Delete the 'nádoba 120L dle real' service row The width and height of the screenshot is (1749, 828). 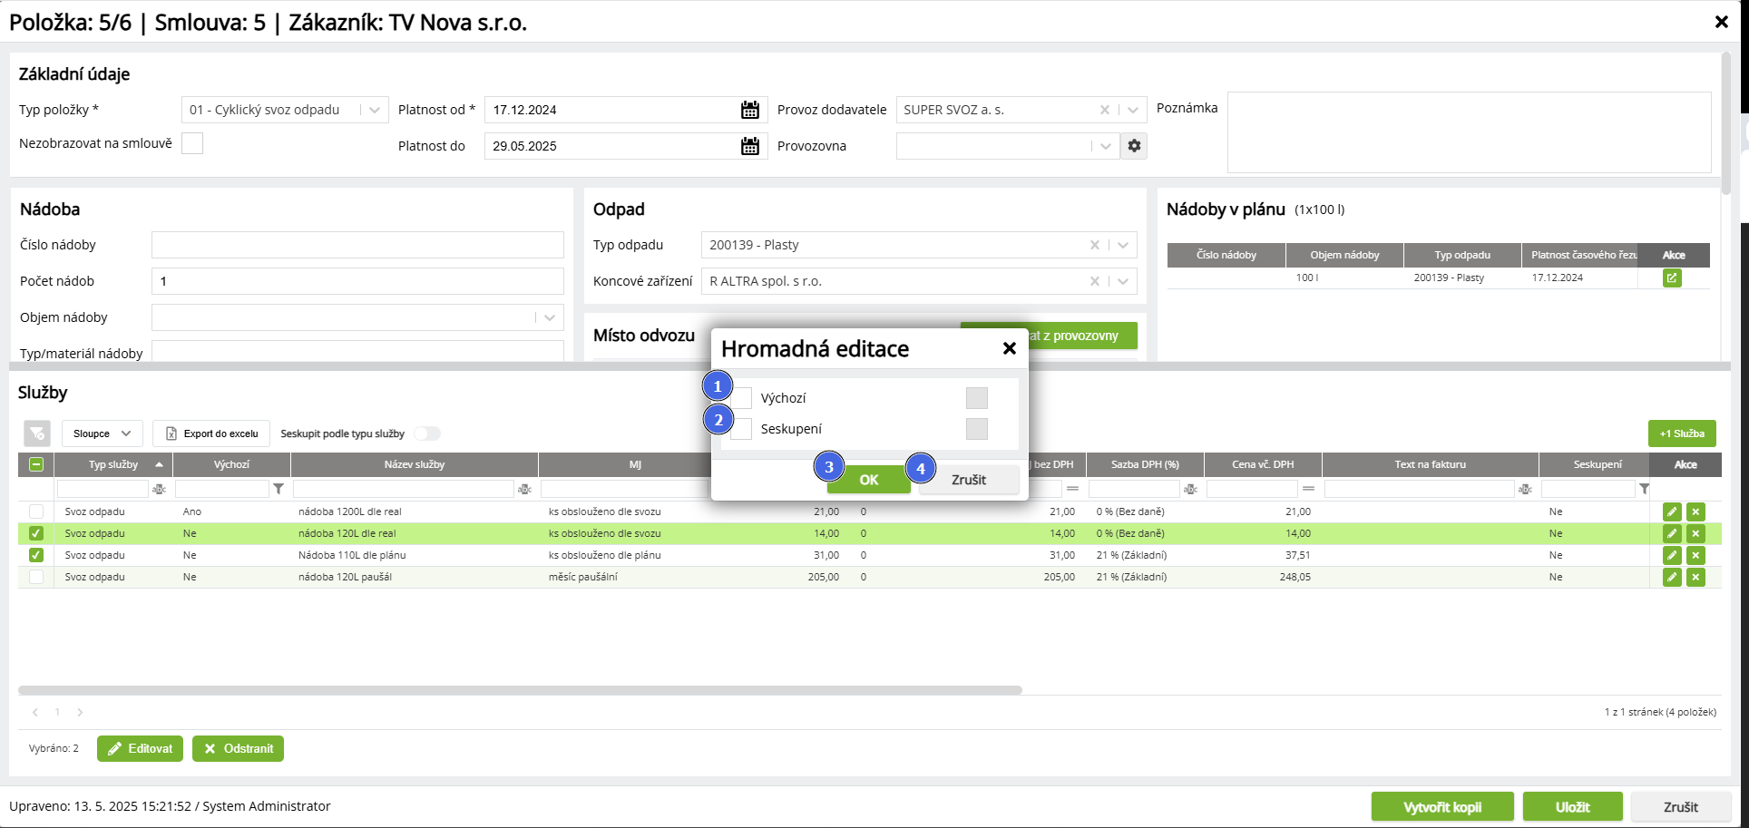[1695, 533]
